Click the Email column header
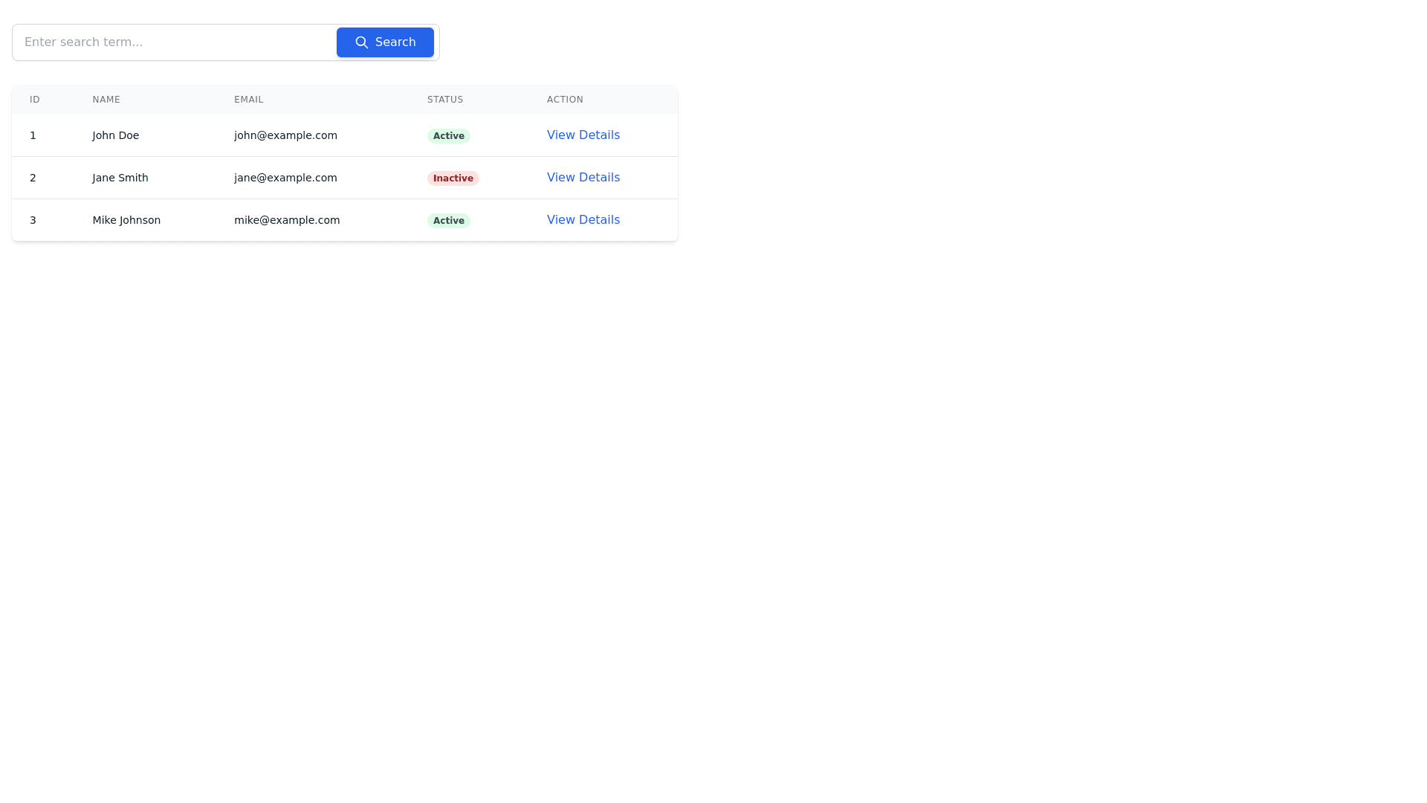Screen dimensions: 1427x803 248,100
